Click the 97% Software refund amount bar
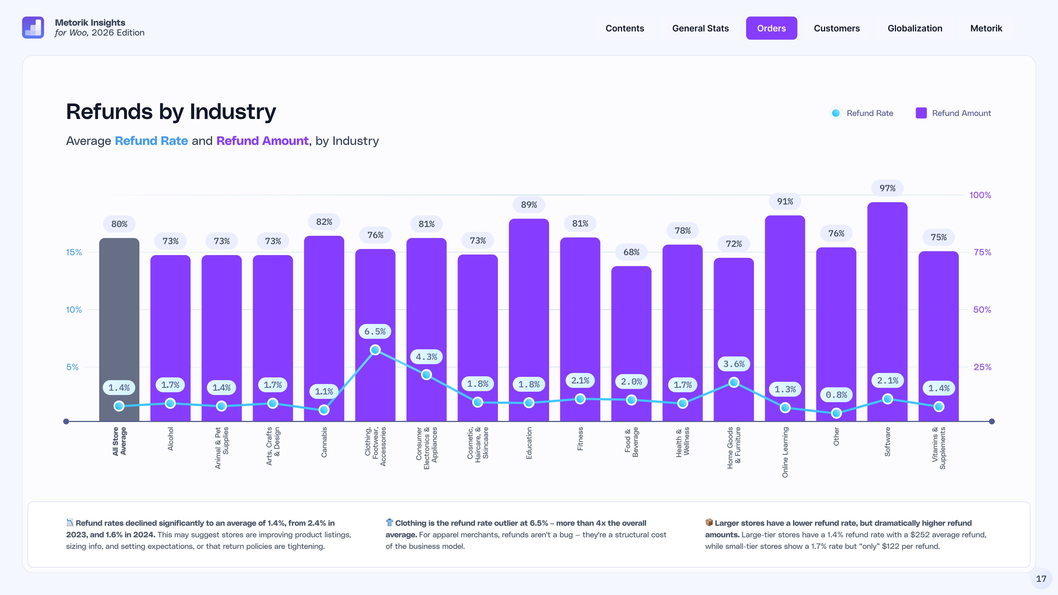1058x595 pixels. click(x=887, y=308)
